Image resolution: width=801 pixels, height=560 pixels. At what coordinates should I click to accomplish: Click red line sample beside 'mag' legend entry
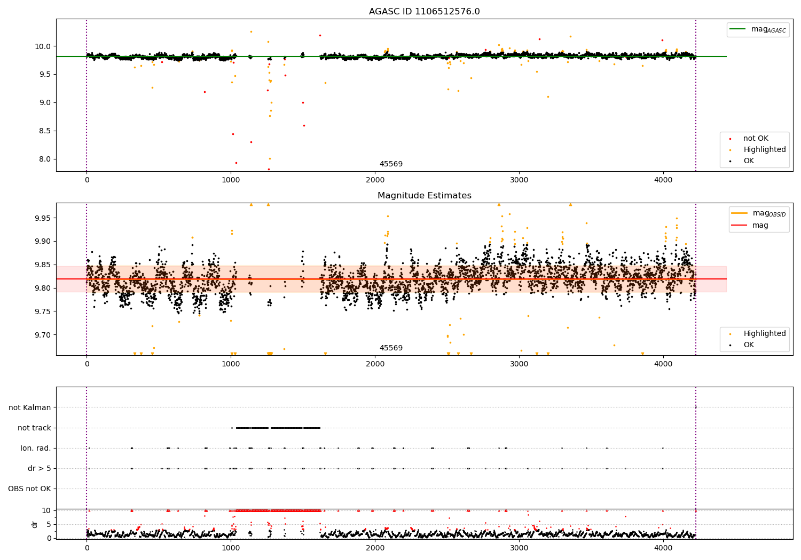point(739,226)
